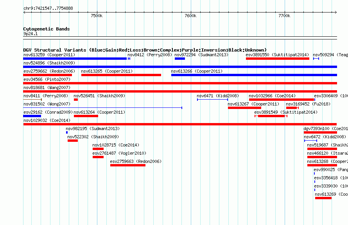Image resolution: width=348 pixels, height=225 pixels.
Task: Click the esv34566 (Pinto2007) label
Action: 47,79
